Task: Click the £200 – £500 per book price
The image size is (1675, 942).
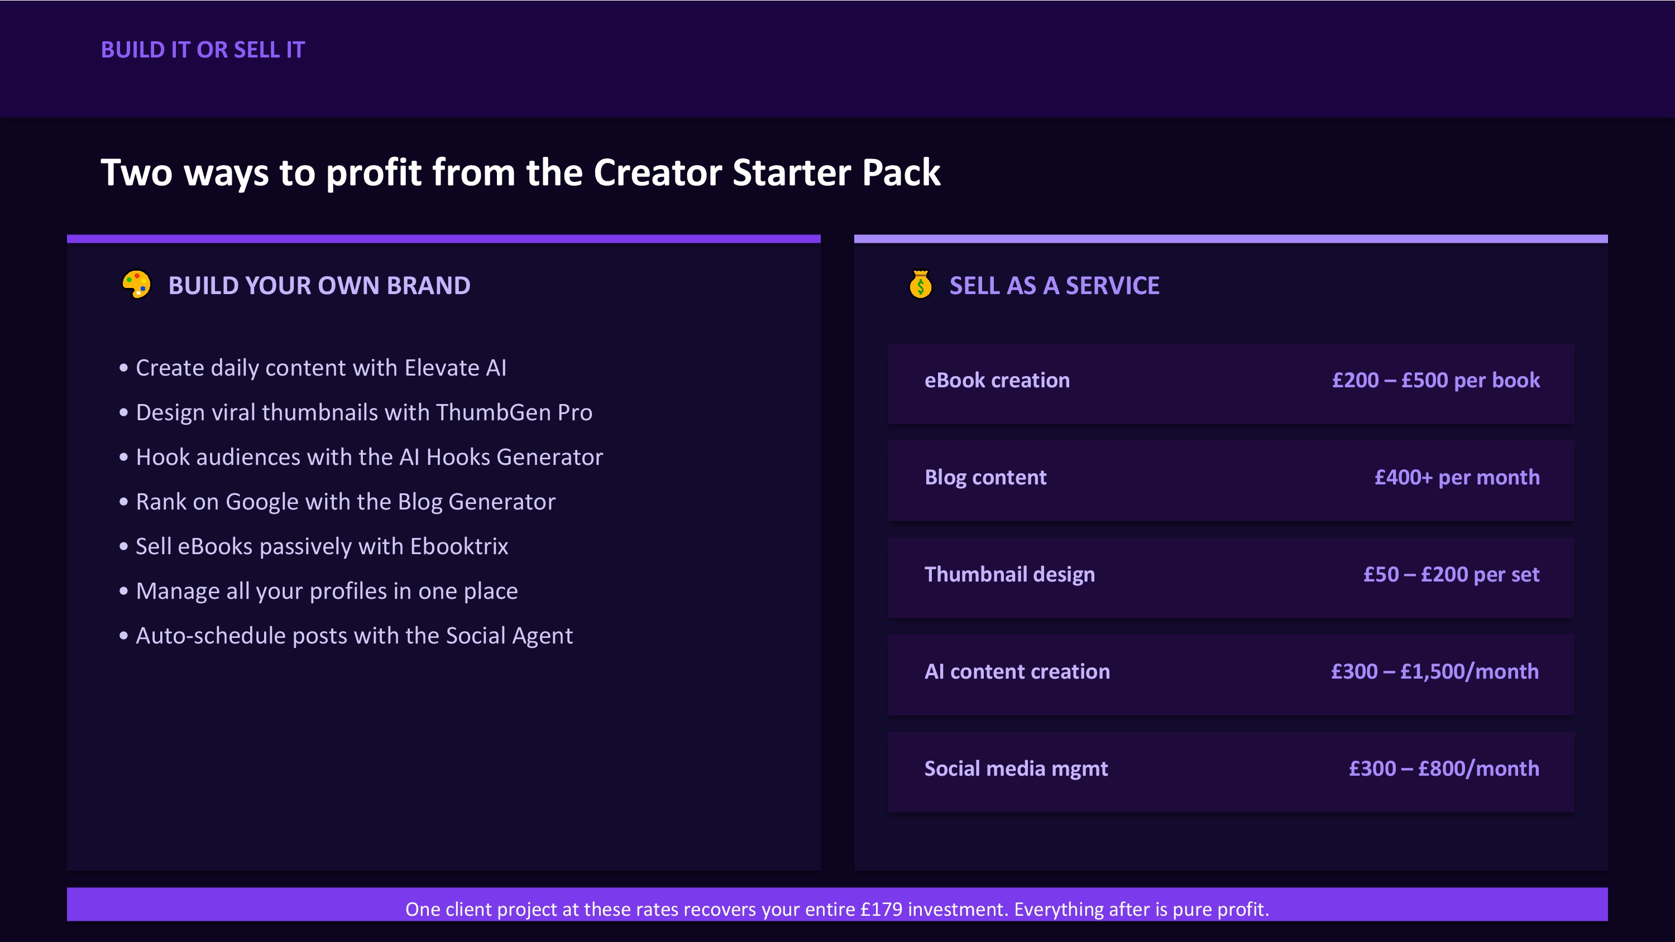Action: (1435, 379)
